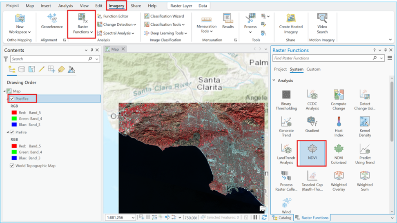This screenshot has height=223, width=397.
Task: List by Labeling tag icon in Contents
Action: pos(61,69)
